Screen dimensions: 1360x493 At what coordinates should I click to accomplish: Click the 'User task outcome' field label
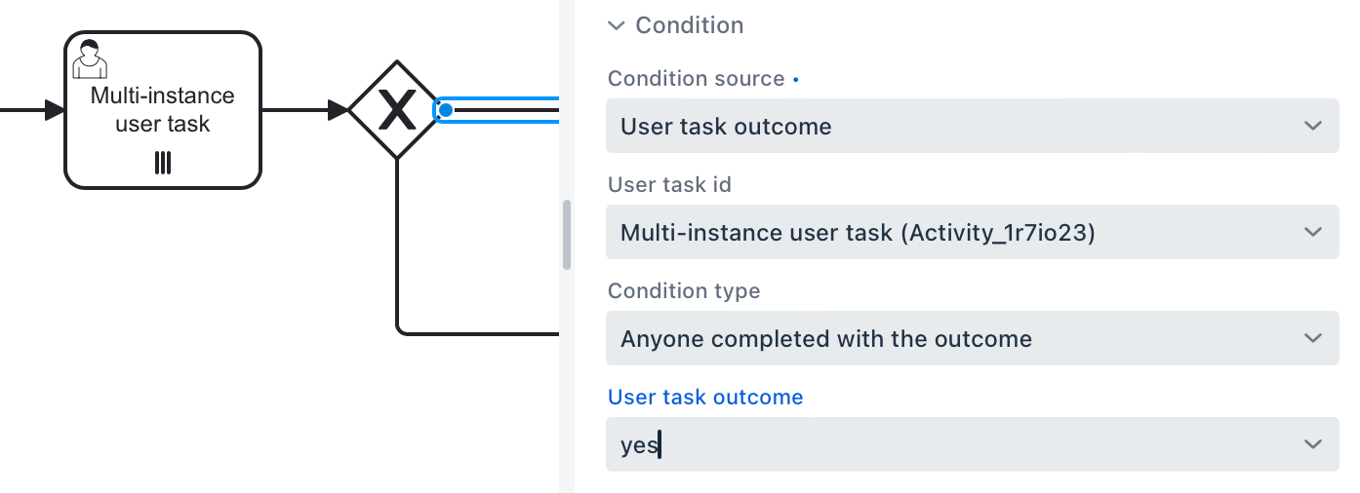click(705, 398)
